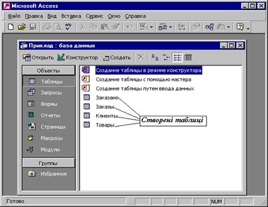Click the Готово status bar text
This screenshot has width=268, height=207.
tap(15, 201)
